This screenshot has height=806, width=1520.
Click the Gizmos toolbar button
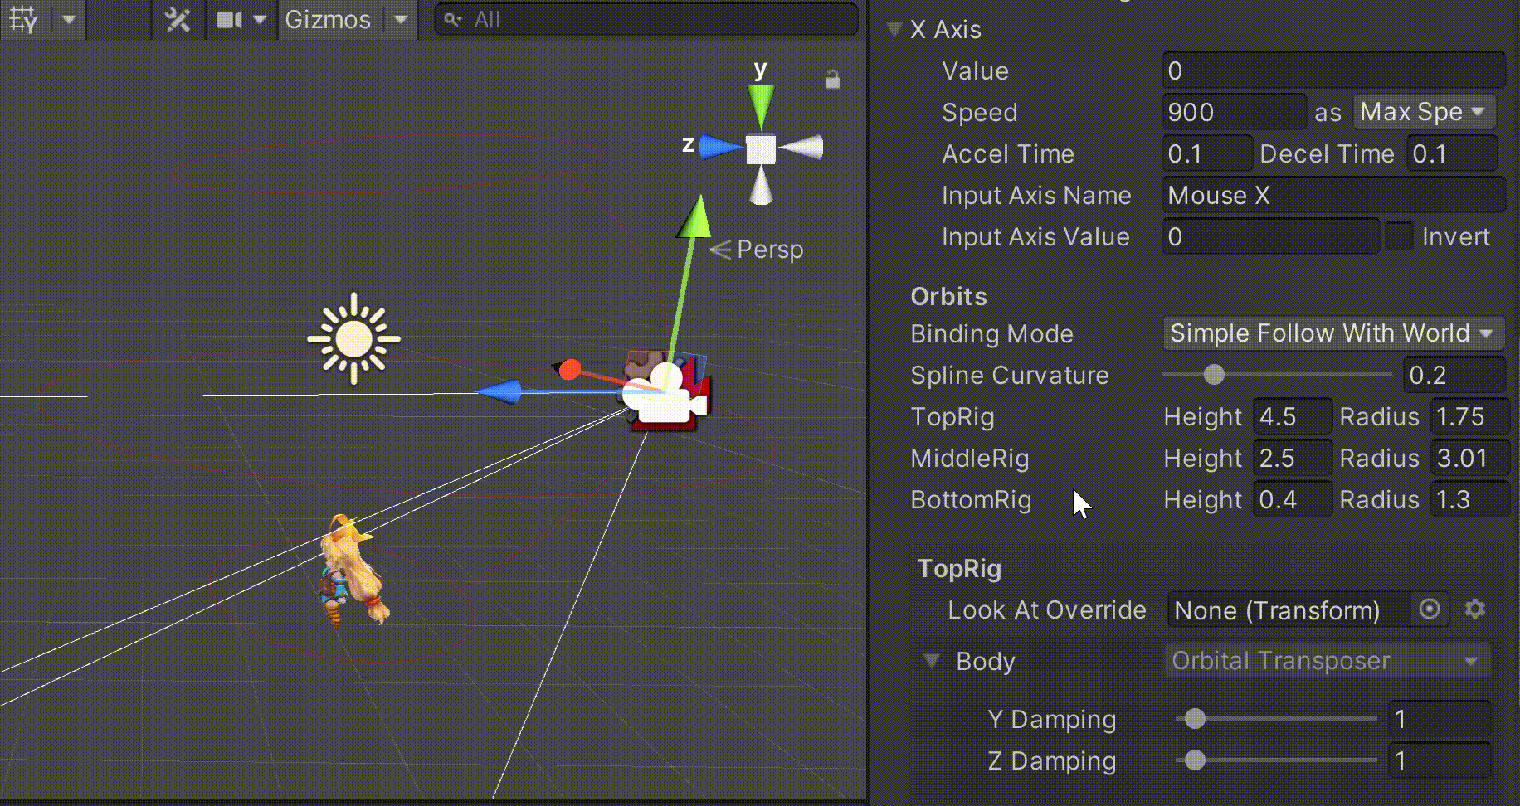pyautogui.click(x=328, y=19)
